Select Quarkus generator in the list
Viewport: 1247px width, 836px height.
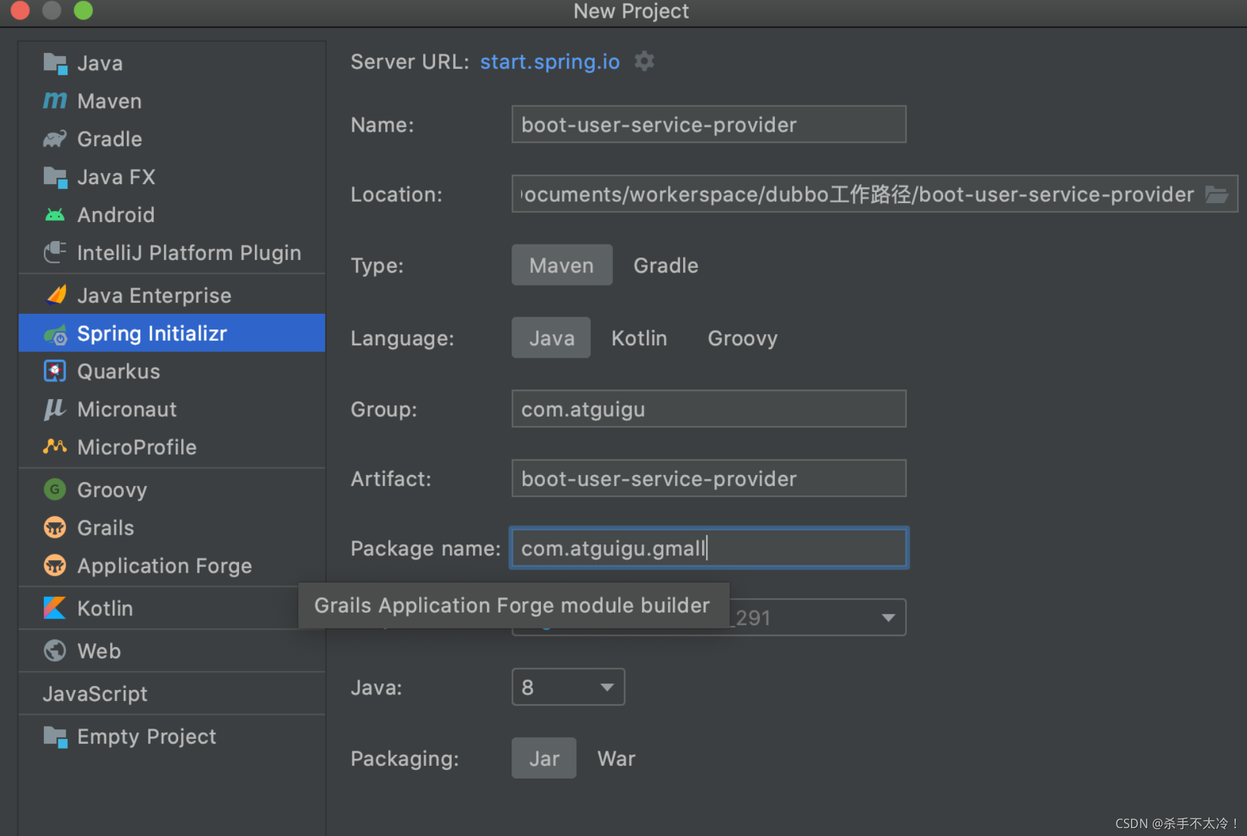click(x=172, y=371)
